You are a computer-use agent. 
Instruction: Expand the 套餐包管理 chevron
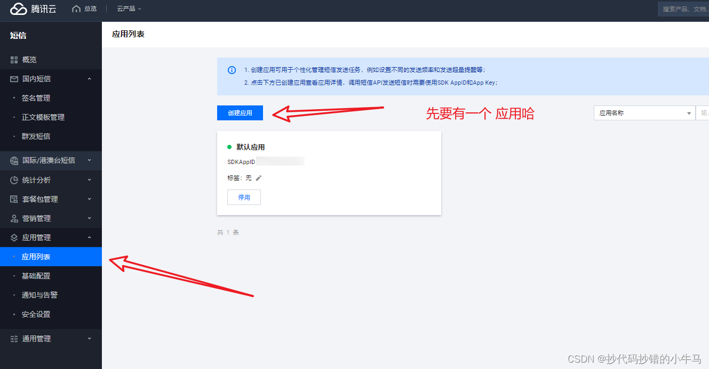click(89, 199)
